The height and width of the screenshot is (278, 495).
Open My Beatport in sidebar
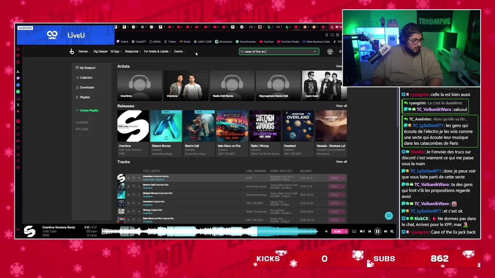pyautogui.click(x=85, y=68)
